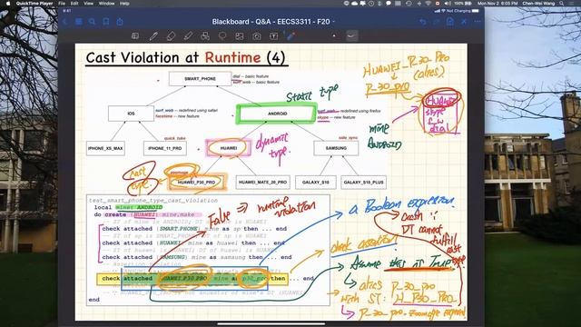This screenshot has width=581, height=327.
Task: Open the Apple menu
Action: point(7,4)
